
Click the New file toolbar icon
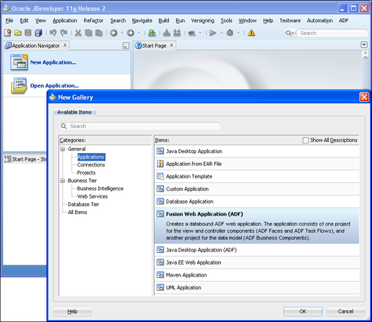click(x=7, y=33)
